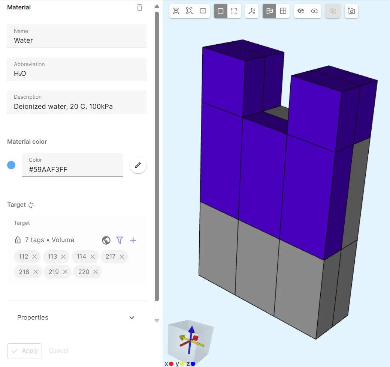390x367 pixels.
Task: Click the fit-all view cube icon
Action: pyautogui.click(x=176, y=11)
